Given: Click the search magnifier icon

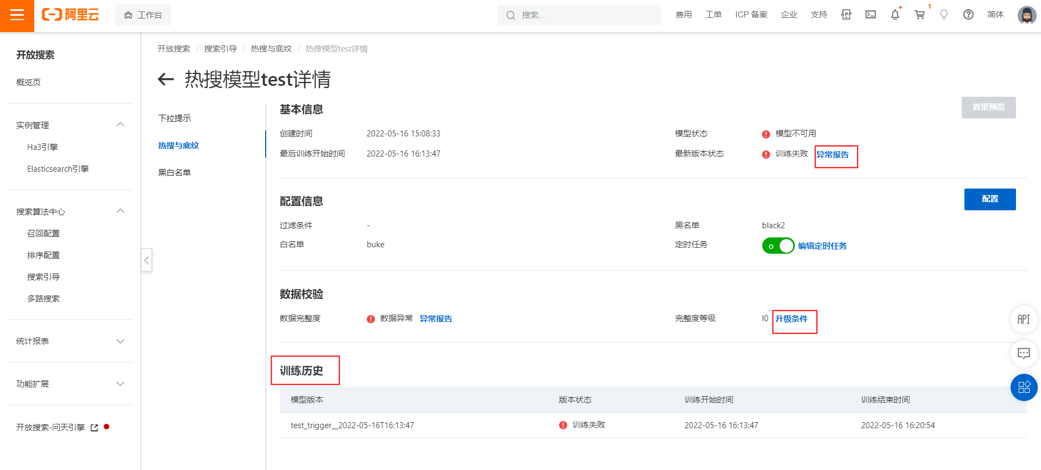Looking at the screenshot, I should click(x=510, y=15).
